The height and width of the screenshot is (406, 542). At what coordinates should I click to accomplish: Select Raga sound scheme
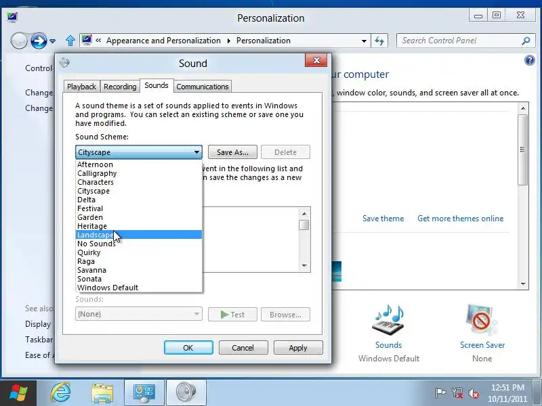[139, 261]
